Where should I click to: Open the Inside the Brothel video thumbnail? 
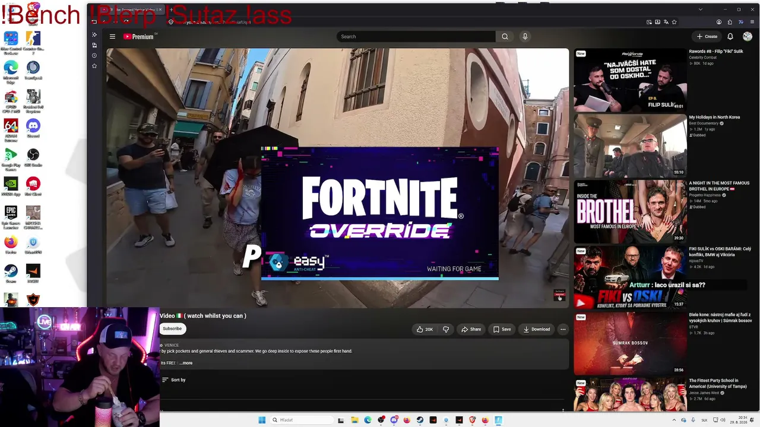coord(630,212)
